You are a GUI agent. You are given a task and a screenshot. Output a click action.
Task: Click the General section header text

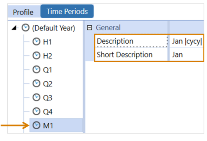[x=108, y=28]
